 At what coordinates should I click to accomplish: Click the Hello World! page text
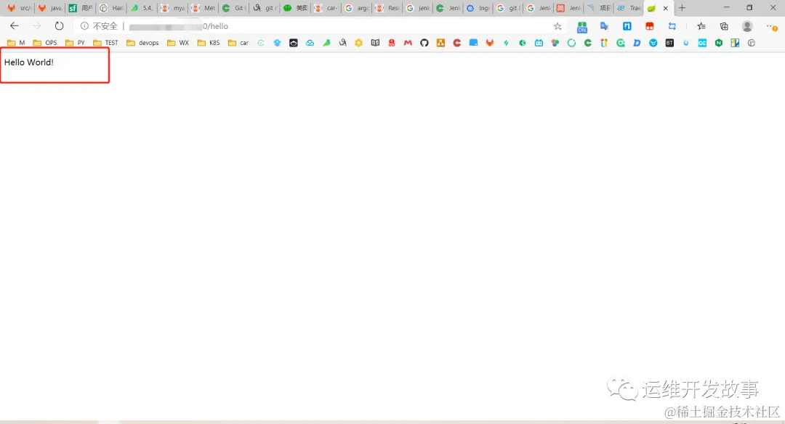(29, 62)
